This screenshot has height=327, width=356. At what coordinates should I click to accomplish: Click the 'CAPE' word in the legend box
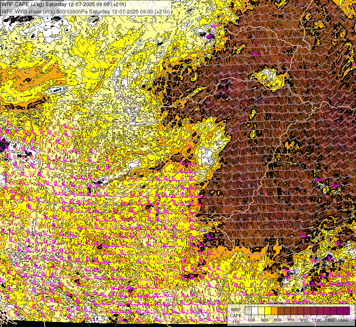point(236,316)
